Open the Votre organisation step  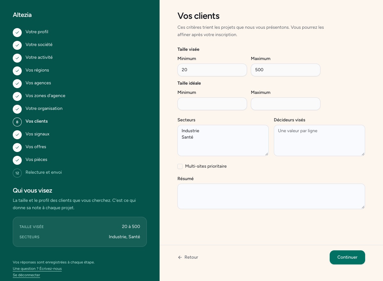(x=44, y=109)
